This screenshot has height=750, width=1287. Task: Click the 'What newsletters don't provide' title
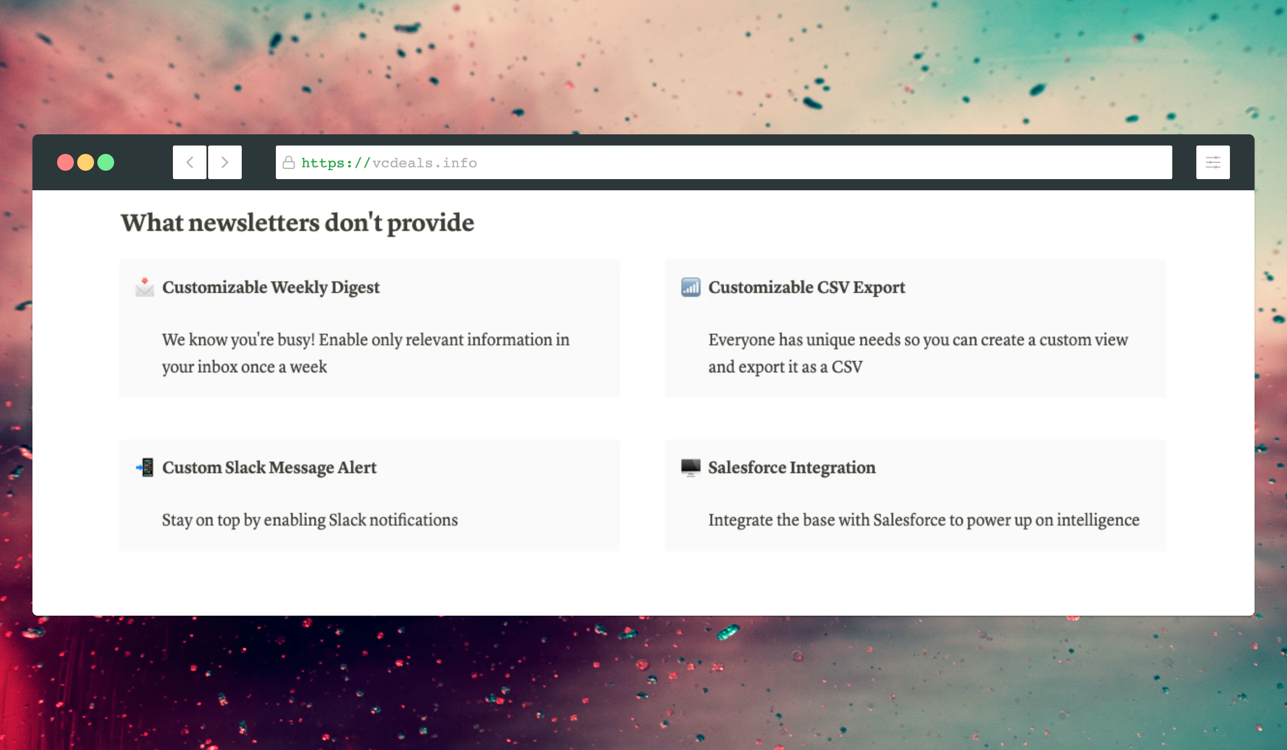pyautogui.click(x=297, y=223)
